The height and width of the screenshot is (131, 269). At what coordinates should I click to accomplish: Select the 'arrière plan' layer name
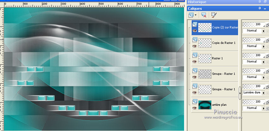219,104
